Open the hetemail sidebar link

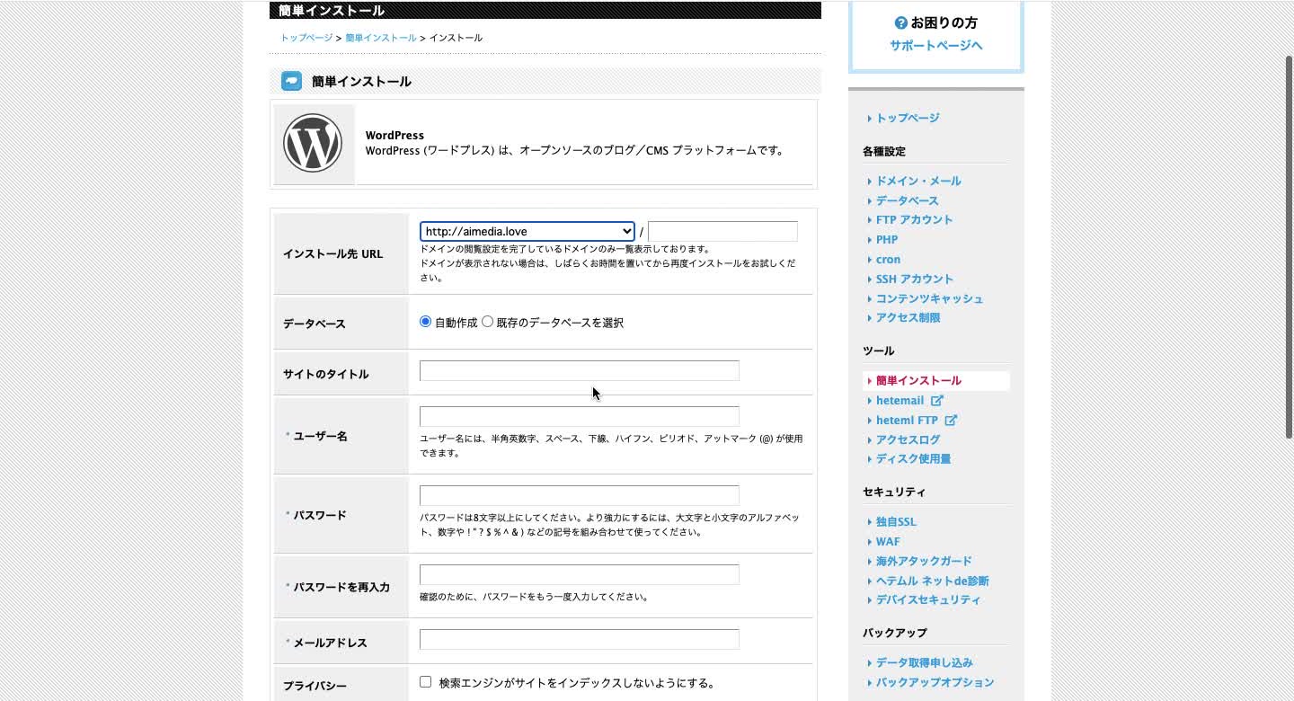coord(900,401)
